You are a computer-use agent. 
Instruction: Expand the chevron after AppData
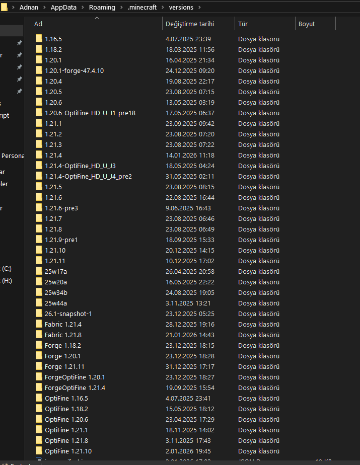(x=83, y=8)
